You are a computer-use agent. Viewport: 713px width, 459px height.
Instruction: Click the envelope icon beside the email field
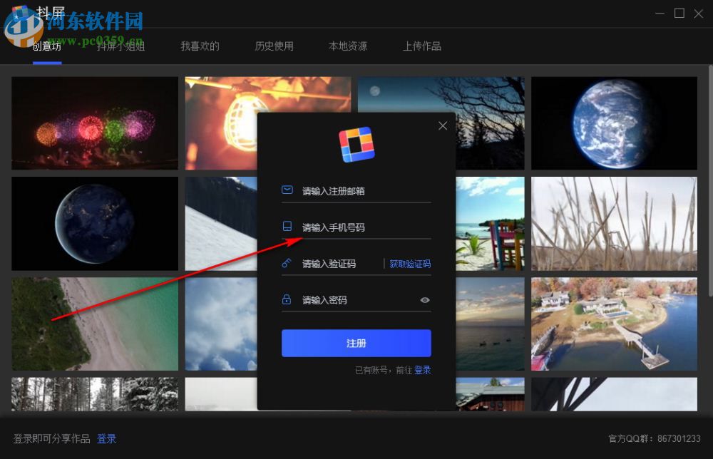coord(287,190)
